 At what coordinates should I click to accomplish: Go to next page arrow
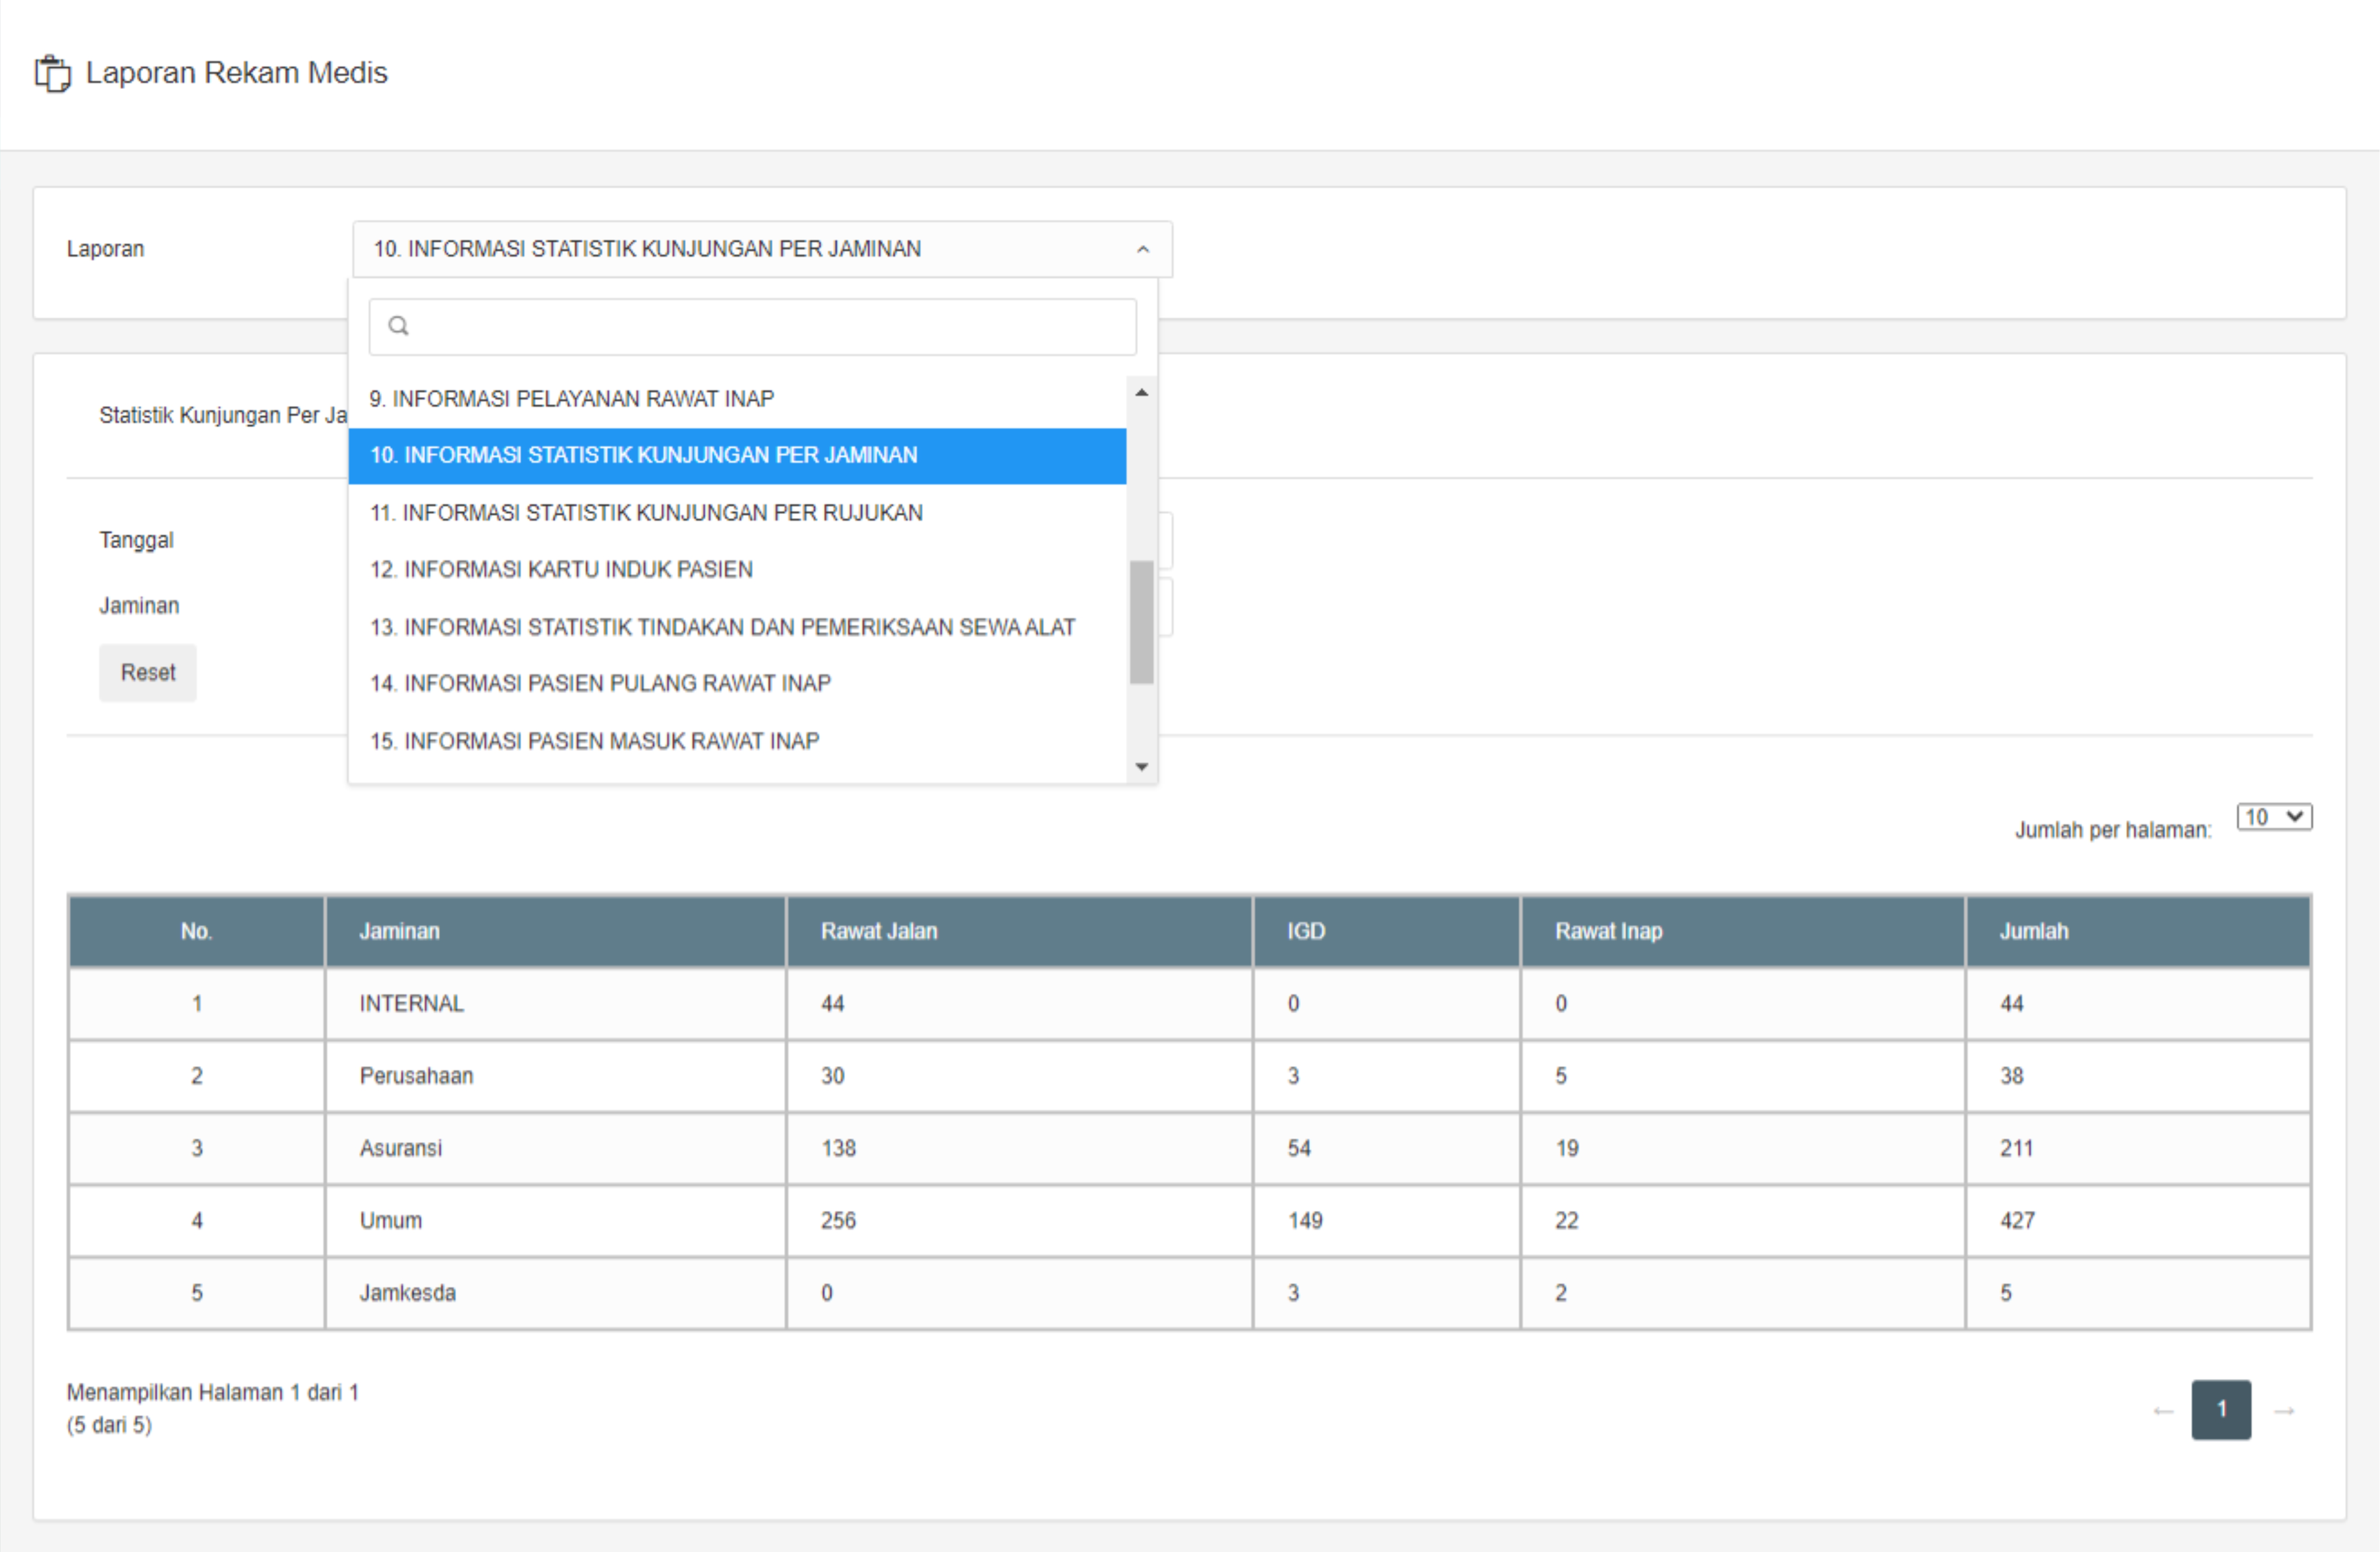(x=2284, y=1410)
